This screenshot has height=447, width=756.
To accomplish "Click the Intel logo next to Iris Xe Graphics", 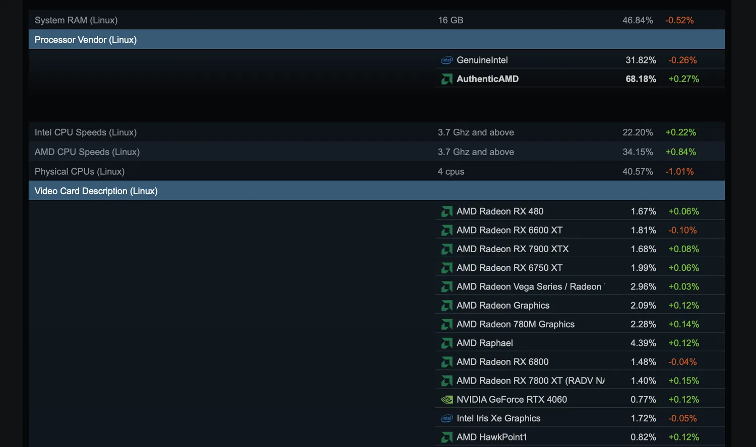I will (x=447, y=418).
